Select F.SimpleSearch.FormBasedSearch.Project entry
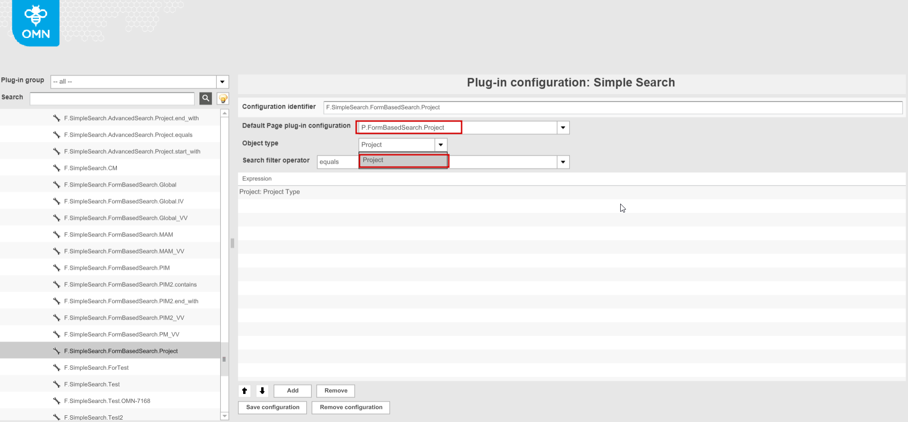Viewport: 908px width, 422px height. (x=110, y=351)
